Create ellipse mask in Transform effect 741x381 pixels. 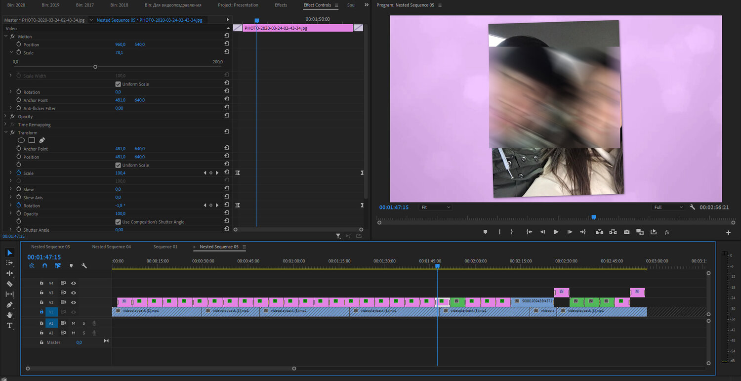[21, 140]
